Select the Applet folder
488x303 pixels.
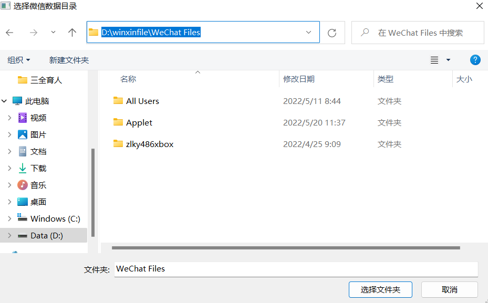click(139, 122)
